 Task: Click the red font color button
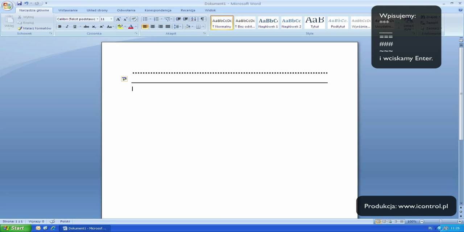(x=131, y=26)
